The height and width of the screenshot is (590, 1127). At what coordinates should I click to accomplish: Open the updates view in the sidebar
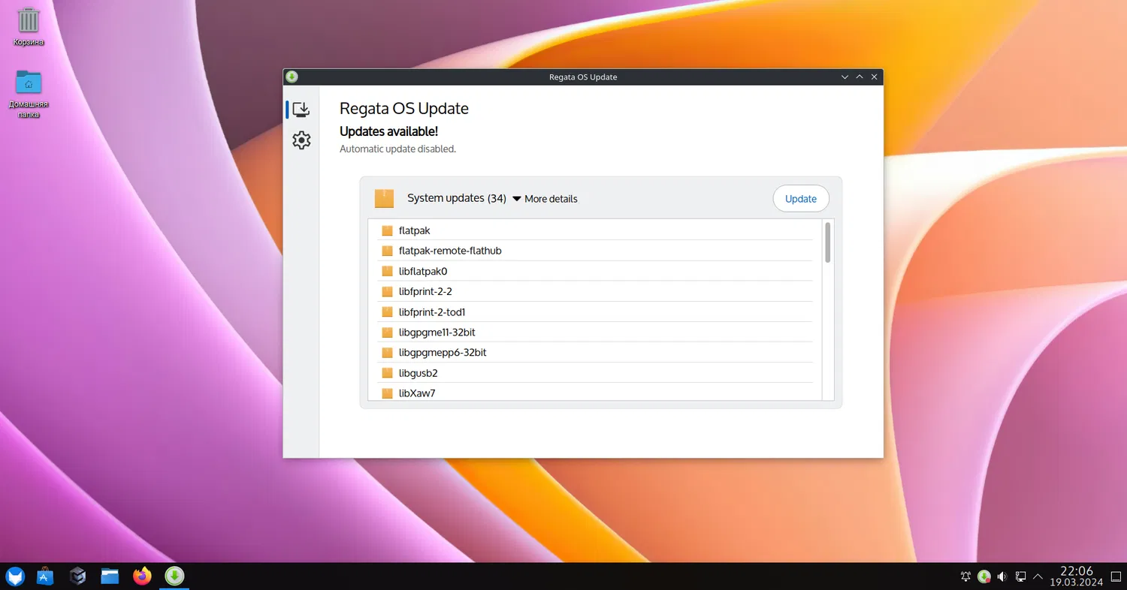click(301, 110)
